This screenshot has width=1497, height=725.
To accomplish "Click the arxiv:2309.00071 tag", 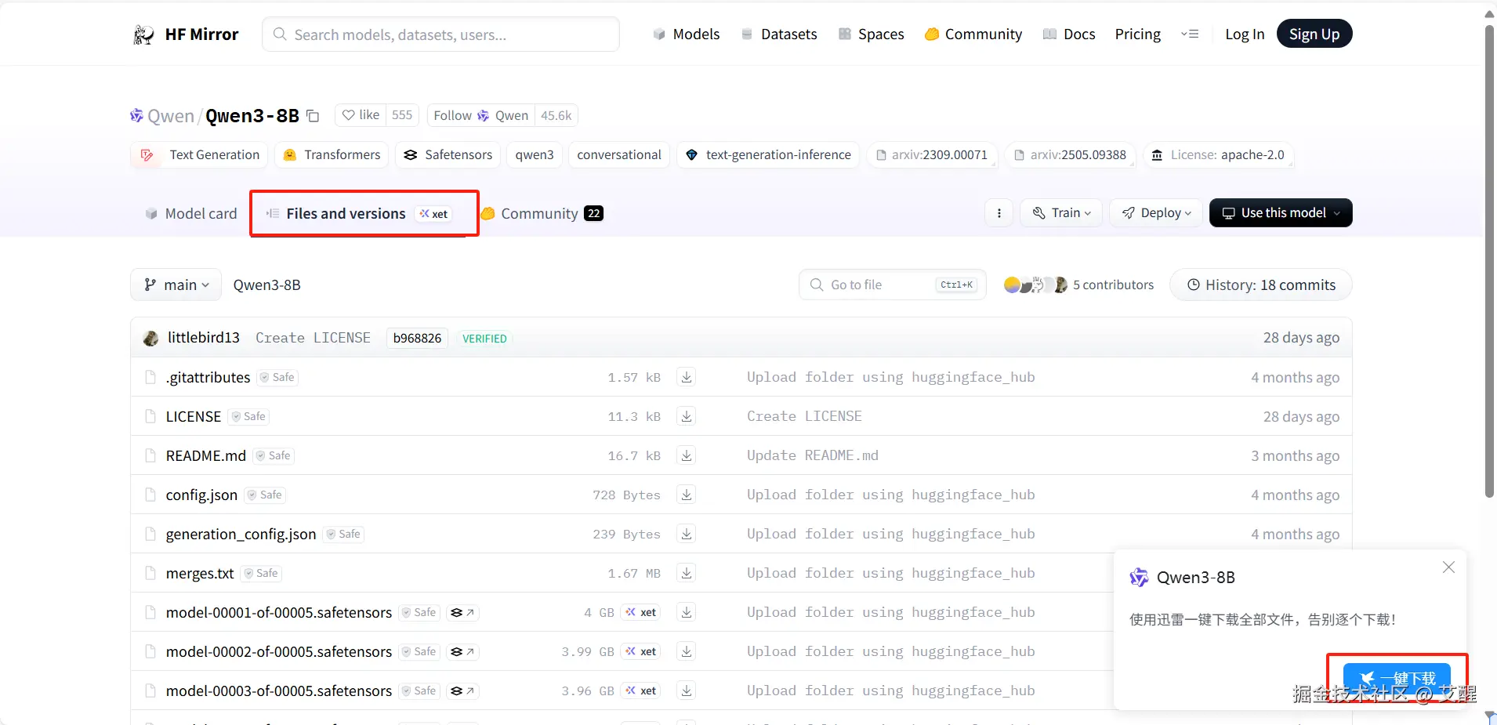I will point(932,155).
